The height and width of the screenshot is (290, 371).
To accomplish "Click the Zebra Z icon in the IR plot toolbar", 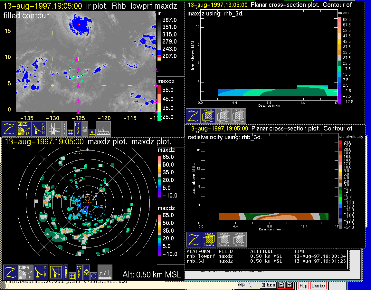I will 9,129.
